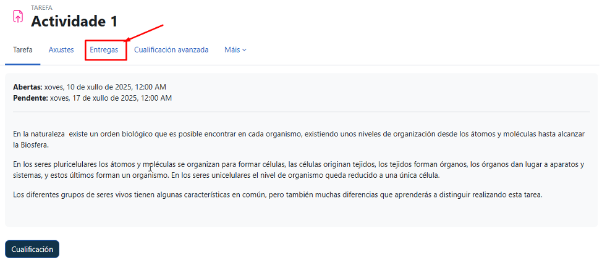Click the words la Biosfera in the description
The width and height of the screenshot is (610, 268).
[30, 144]
